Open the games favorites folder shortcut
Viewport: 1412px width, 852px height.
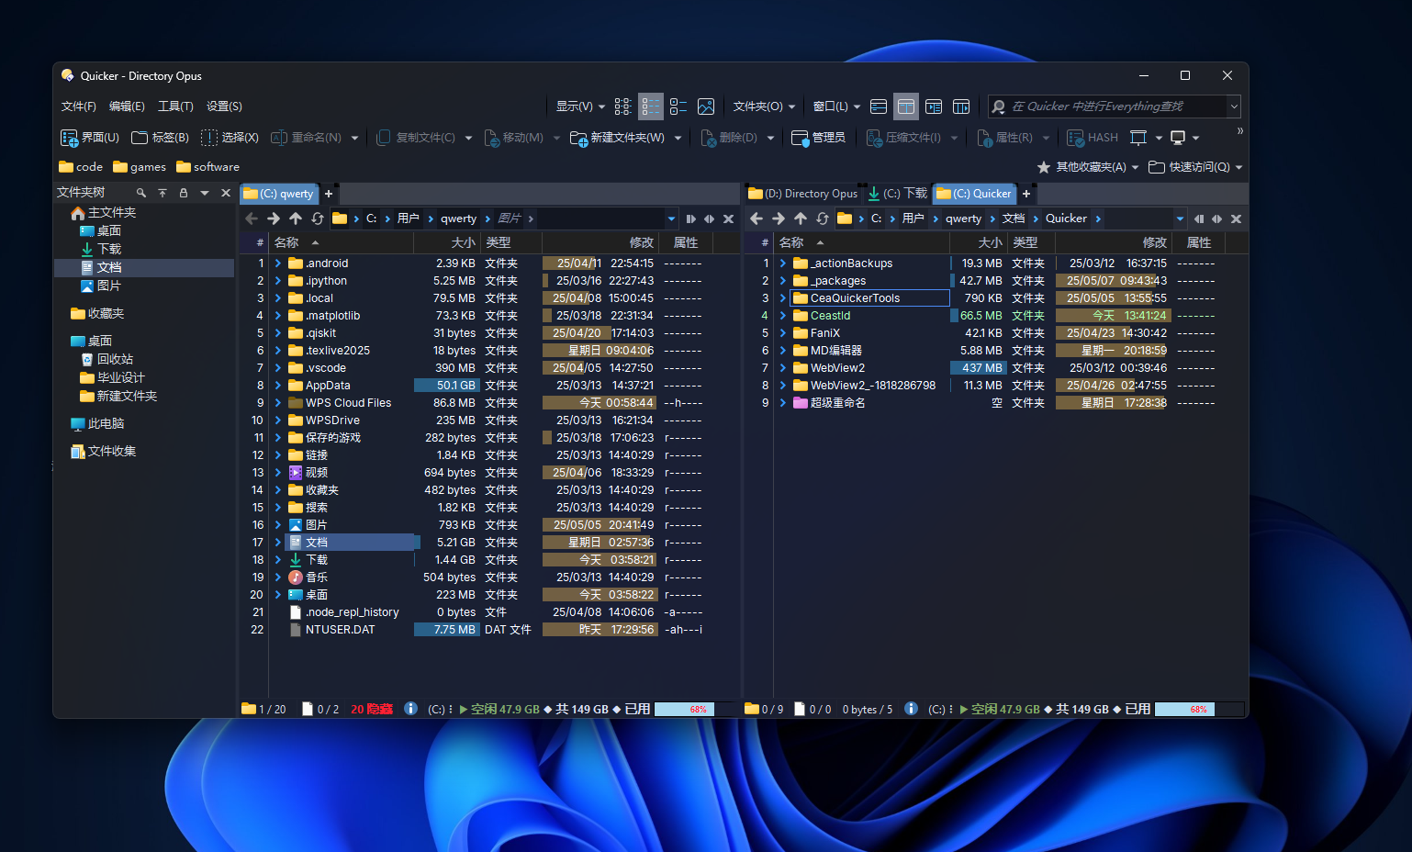pyautogui.click(x=140, y=167)
